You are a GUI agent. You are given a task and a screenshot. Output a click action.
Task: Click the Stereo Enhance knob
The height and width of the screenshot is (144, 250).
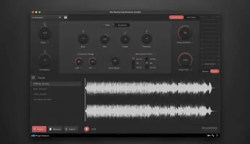[185, 33]
